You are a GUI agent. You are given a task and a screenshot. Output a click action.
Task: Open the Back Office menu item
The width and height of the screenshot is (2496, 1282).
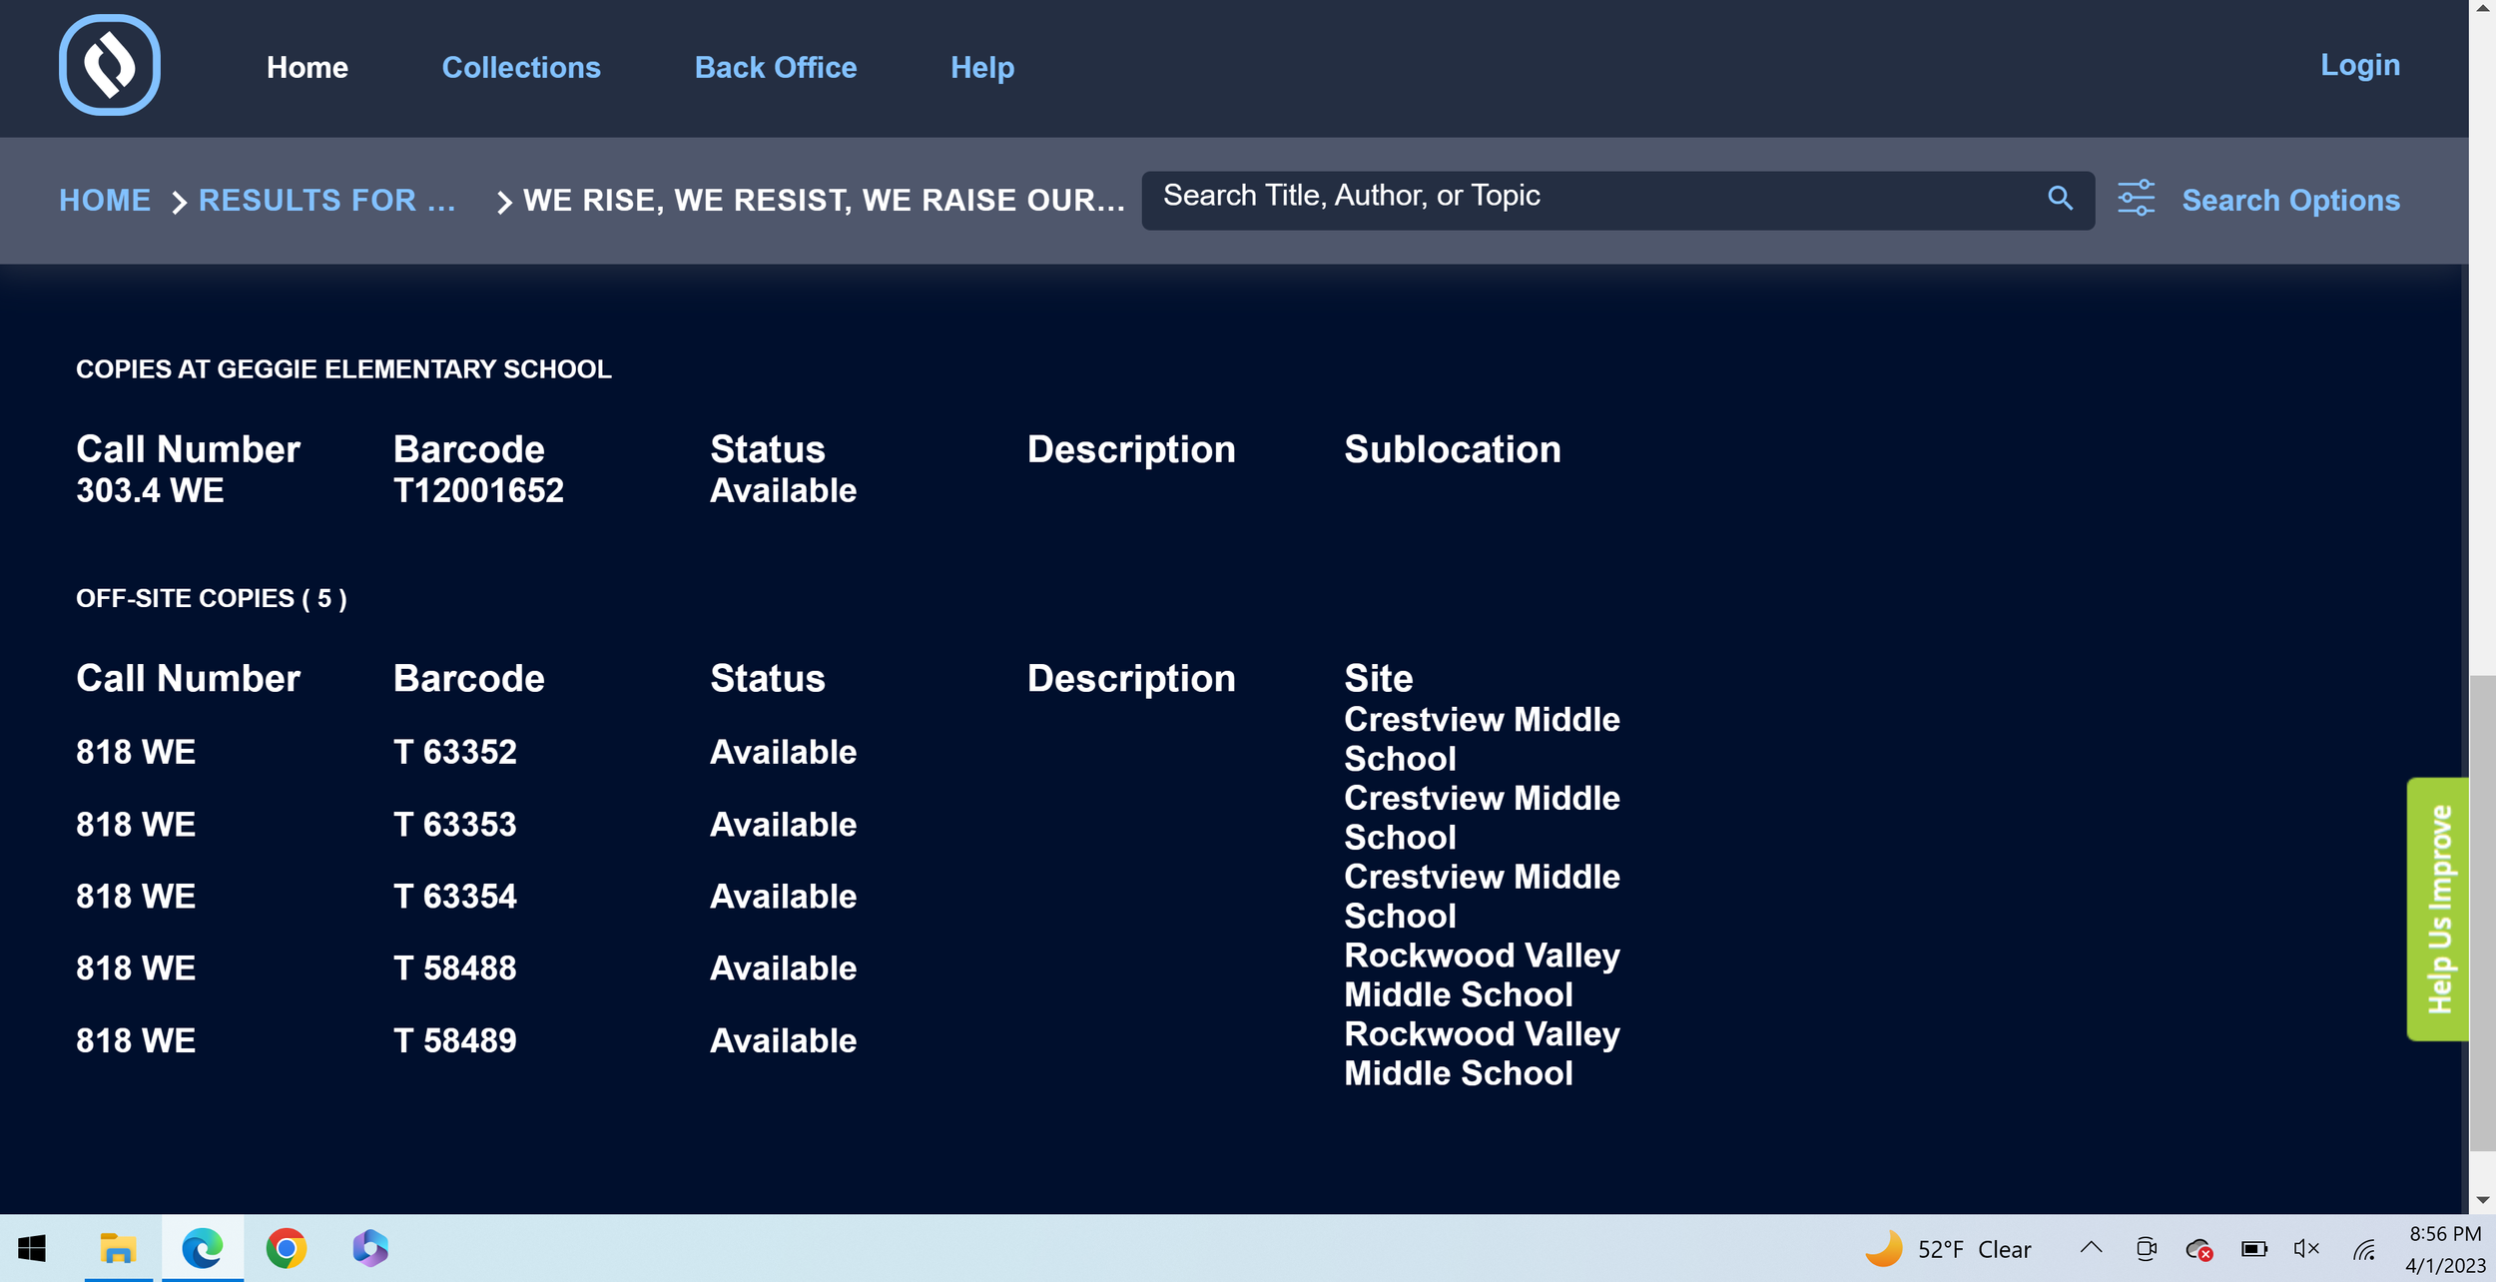pos(775,68)
